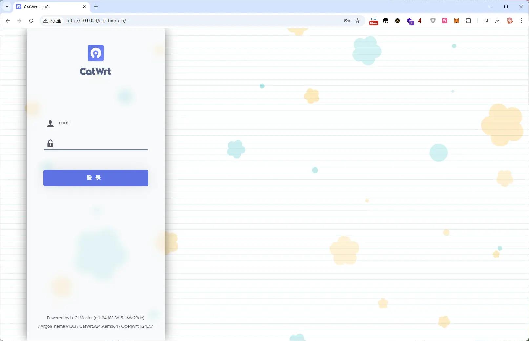
Task: Click the round black infinity extension icon
Action: (x=397, y=21)
